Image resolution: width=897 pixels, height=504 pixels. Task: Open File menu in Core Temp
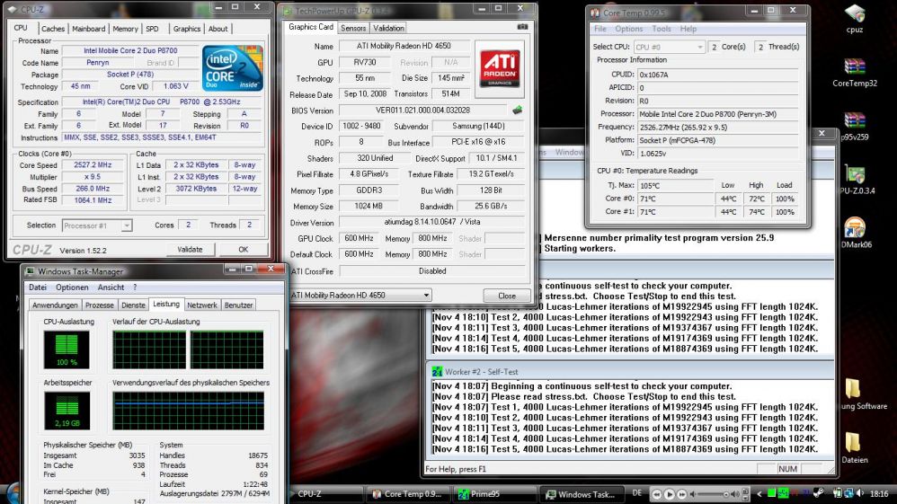pos(600,29)
